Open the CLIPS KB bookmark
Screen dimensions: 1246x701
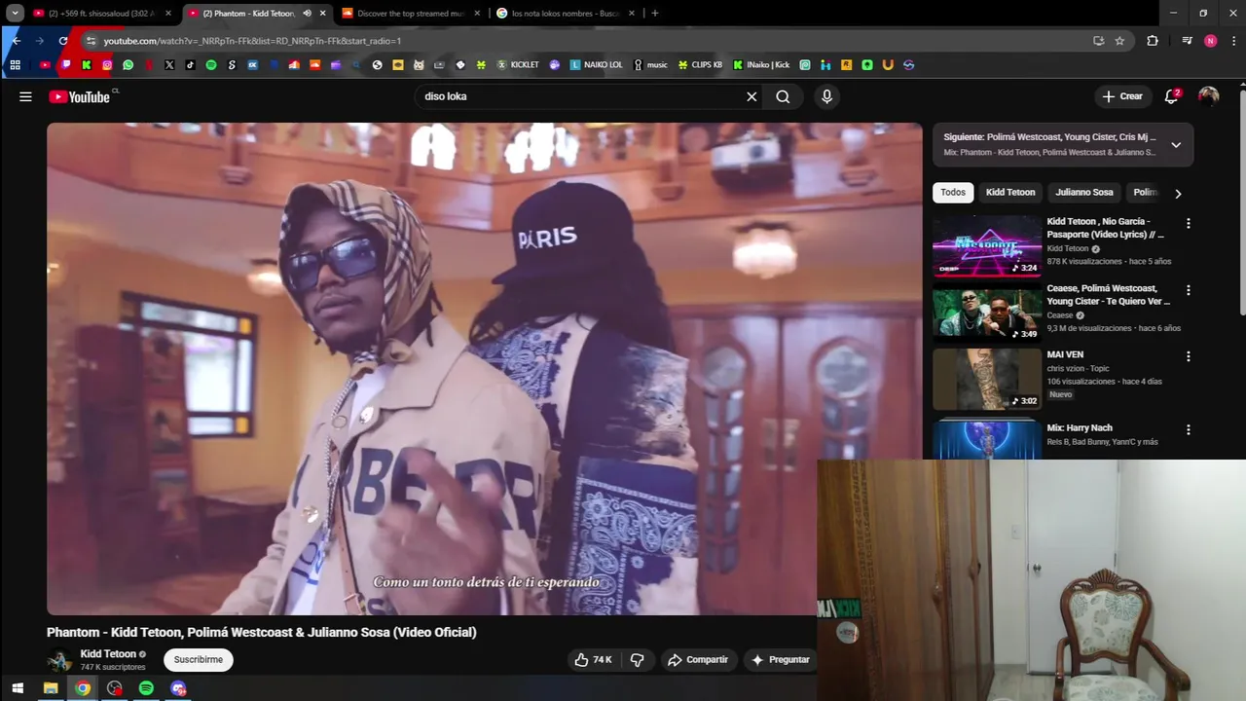[x=700, y=65]
